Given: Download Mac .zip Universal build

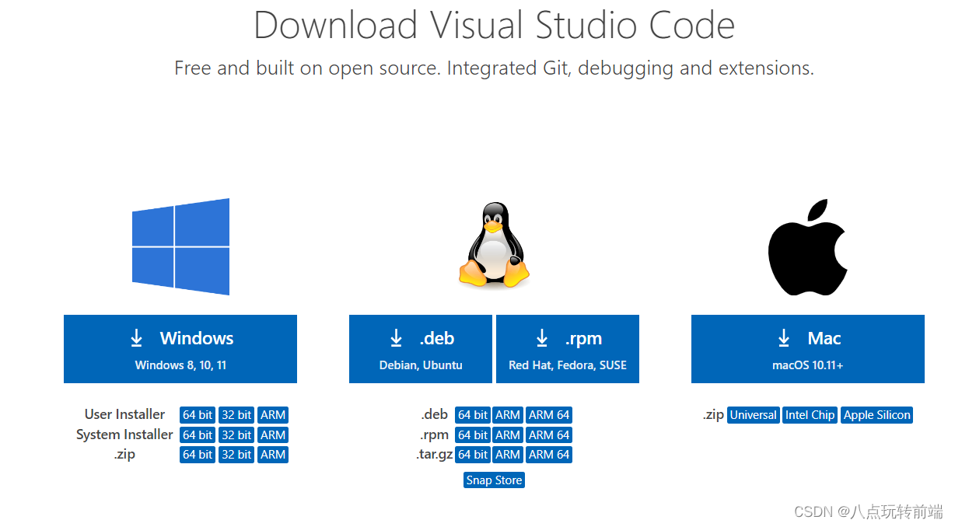Looking at the screenshot, I should [x=753, y=415].
